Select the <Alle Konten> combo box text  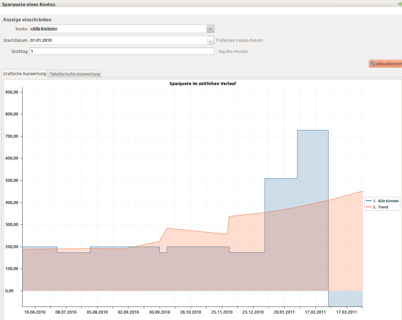point(44,29)
